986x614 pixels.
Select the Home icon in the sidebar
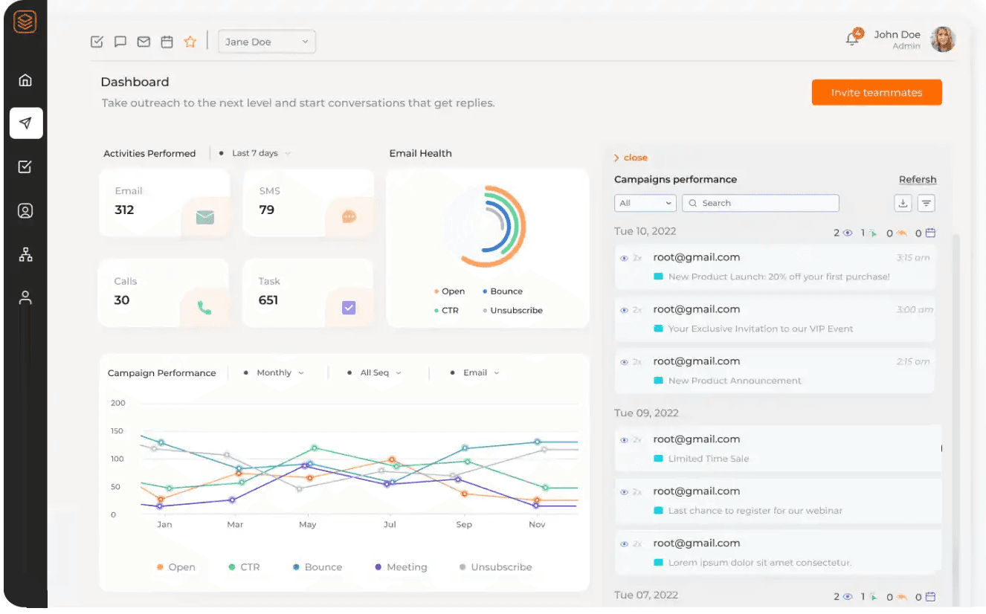(x=25, y=80)
